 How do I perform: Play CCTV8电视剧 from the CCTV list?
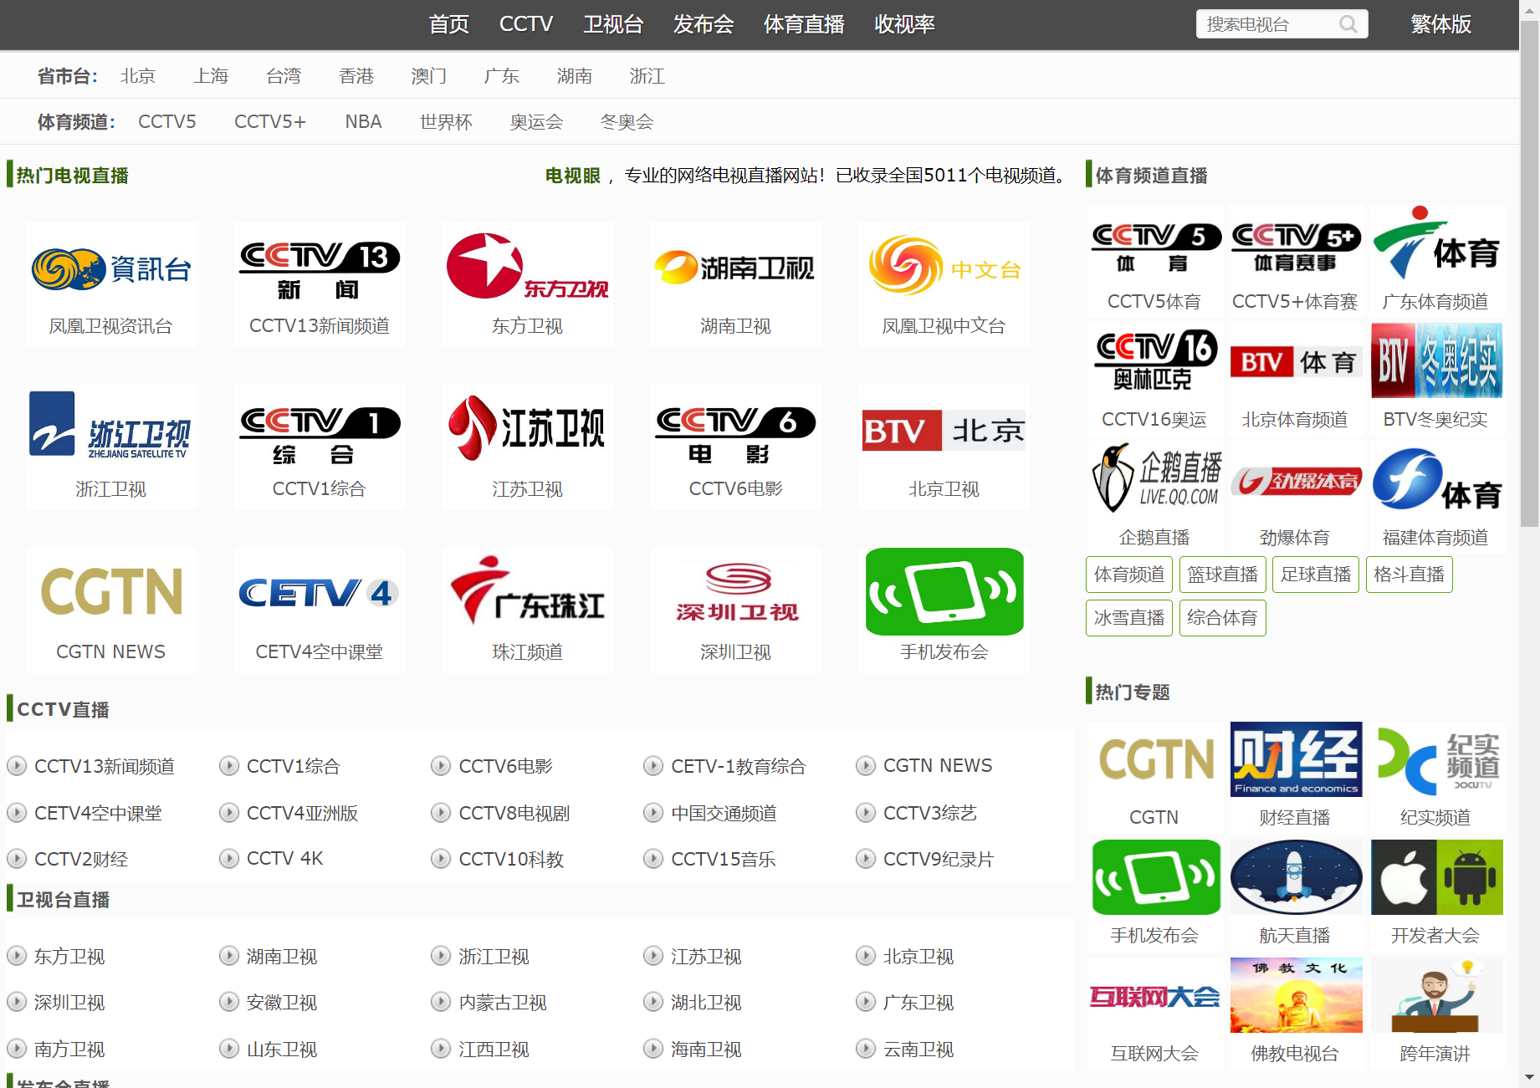click(x=514, y=813)
